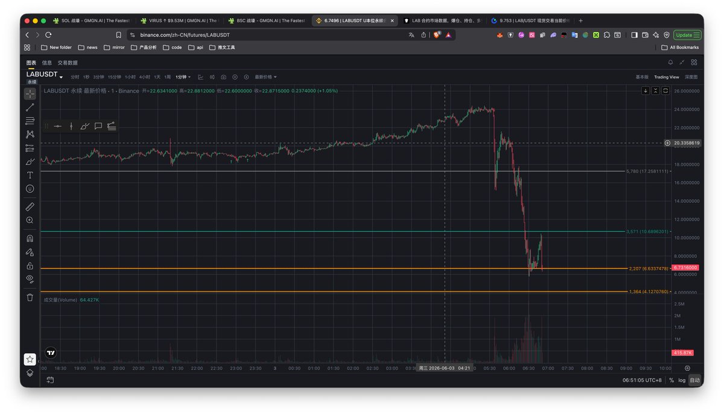This screenshot has width=724, height=414.
Task: Click the collapse arrows icon beside the bell
Action: (682, 62)
